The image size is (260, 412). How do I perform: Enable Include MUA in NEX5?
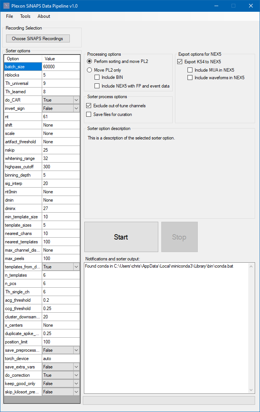pyautogui.click(x=190, y=70)
